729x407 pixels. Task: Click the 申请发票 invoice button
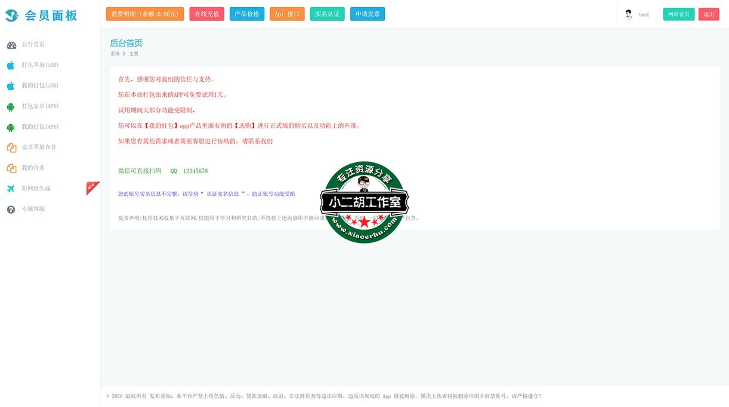click(x=367, y=14)
